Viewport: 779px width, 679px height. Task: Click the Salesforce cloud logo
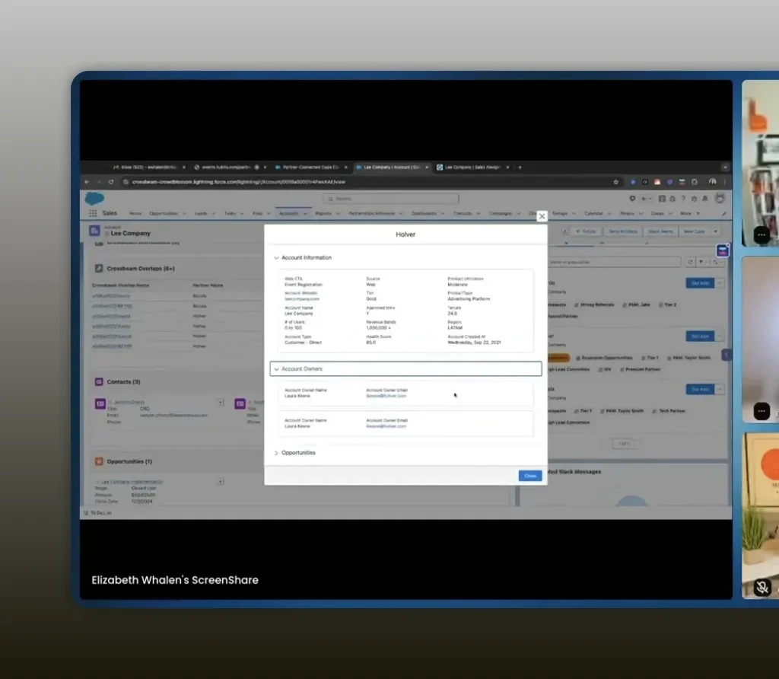(94, 199)
